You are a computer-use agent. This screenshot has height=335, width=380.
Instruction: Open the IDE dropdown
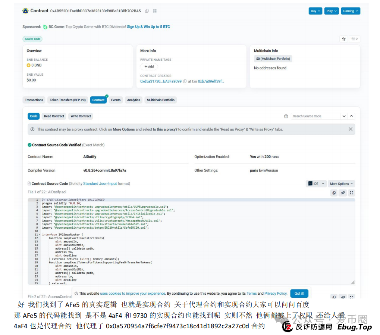(x=315, y=184)
